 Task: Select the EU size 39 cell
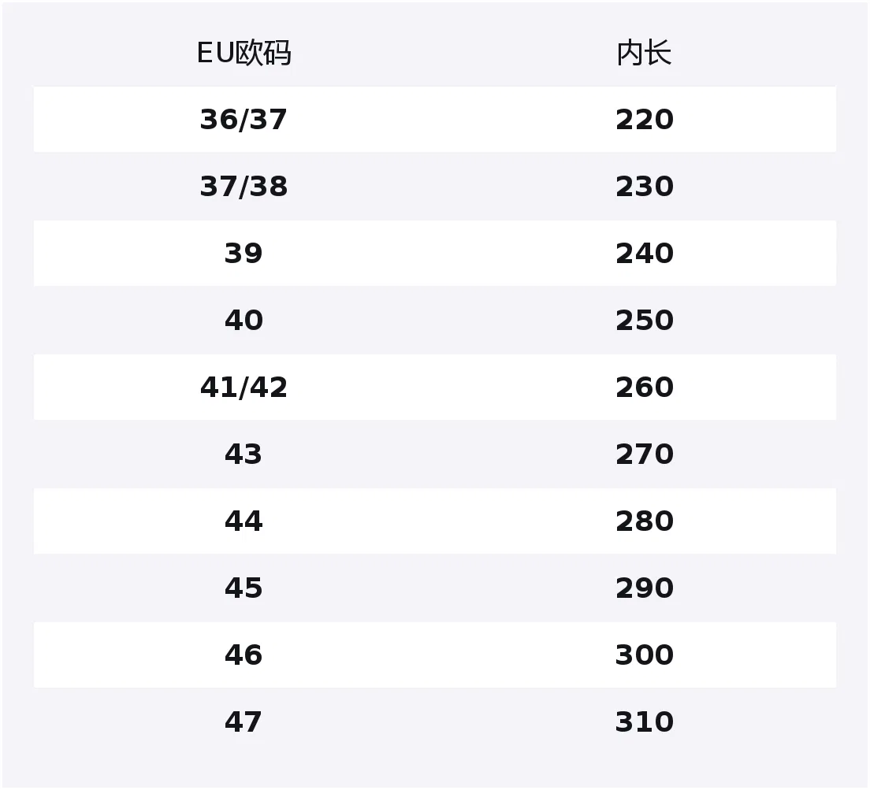(x=244, y=254)
